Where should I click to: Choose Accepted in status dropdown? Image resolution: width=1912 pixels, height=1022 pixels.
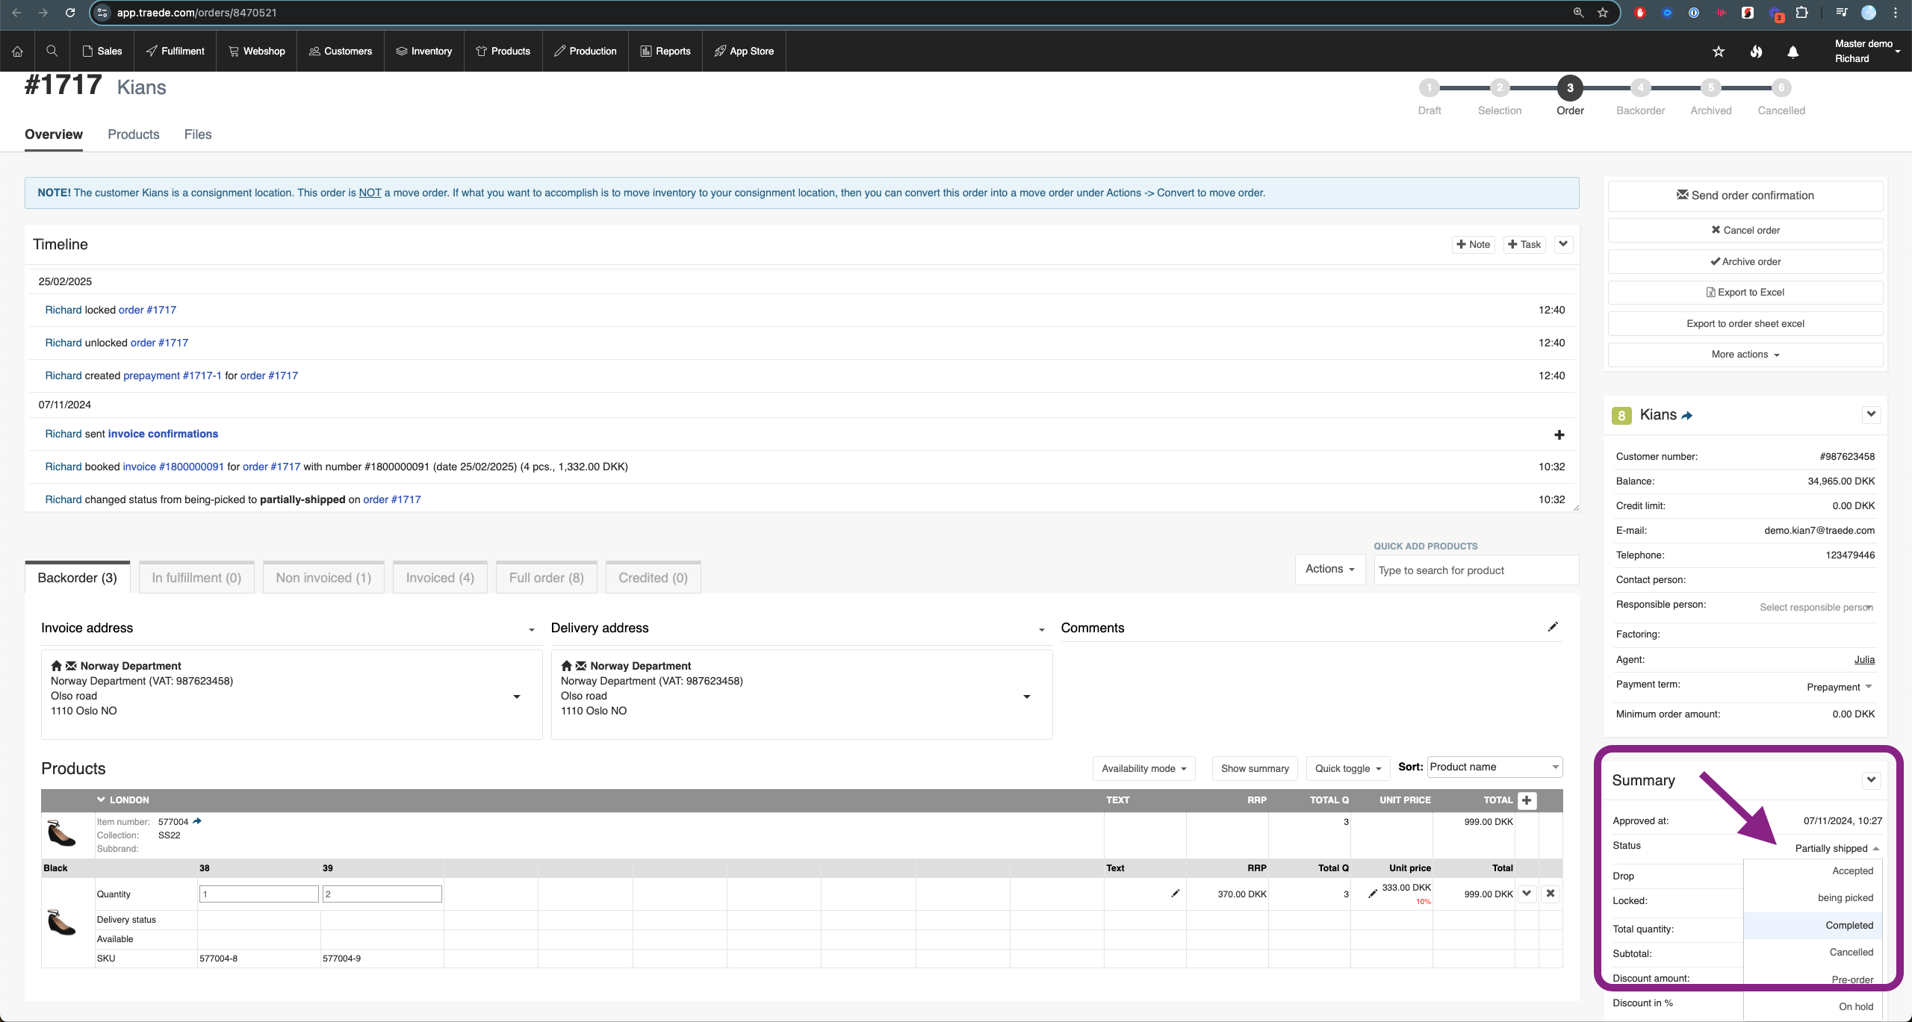pyautogui.click(x=1813, y=870)
